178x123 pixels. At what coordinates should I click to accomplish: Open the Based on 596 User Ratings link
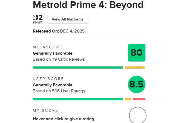coord(59,91)
